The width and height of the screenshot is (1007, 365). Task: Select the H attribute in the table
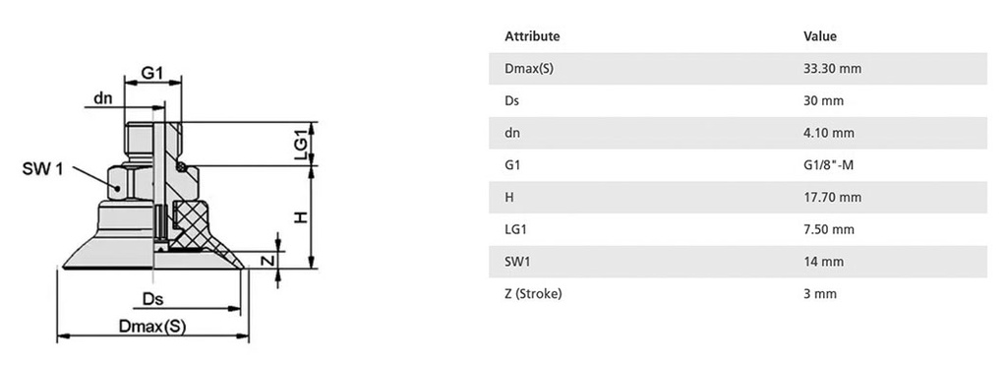point(509,198)
